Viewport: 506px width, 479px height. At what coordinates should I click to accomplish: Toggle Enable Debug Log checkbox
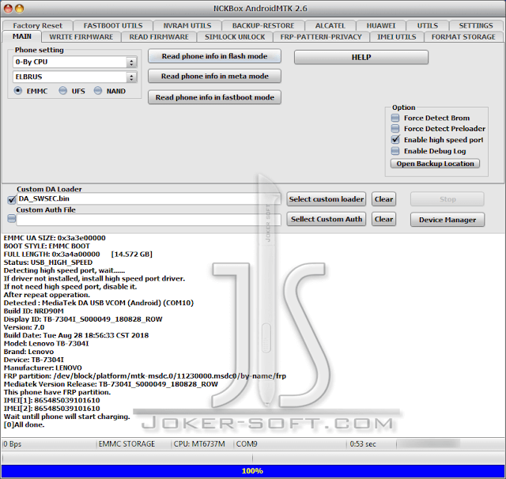(395, 151)
